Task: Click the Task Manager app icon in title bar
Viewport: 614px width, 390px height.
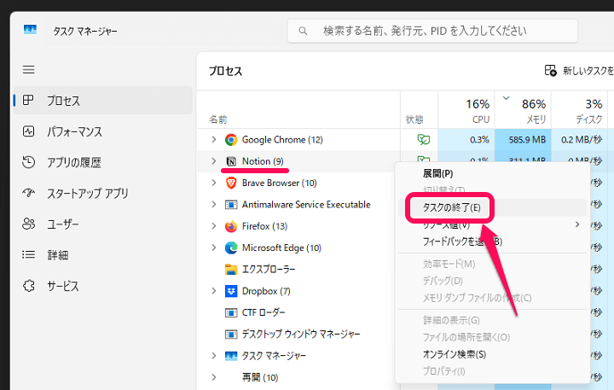Action: pos(30,30)
